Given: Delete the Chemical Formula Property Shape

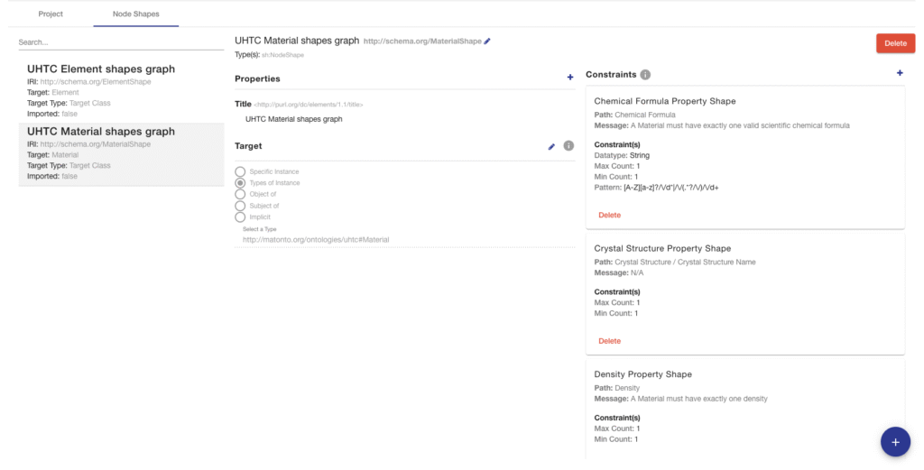Looking at the screenshot, I should pos(609,216).
